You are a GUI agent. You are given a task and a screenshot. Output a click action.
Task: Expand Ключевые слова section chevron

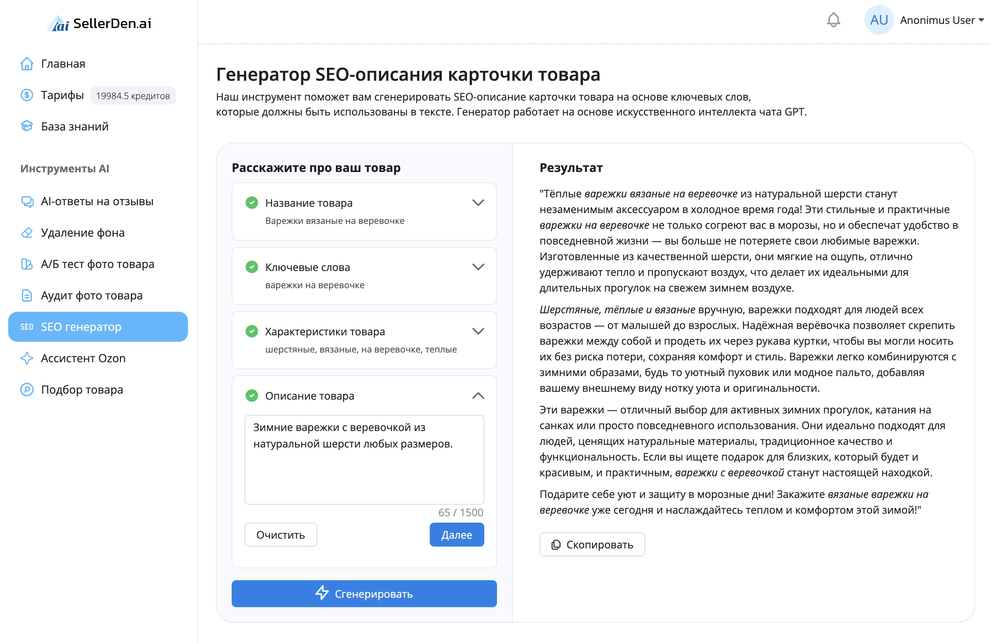478,267
